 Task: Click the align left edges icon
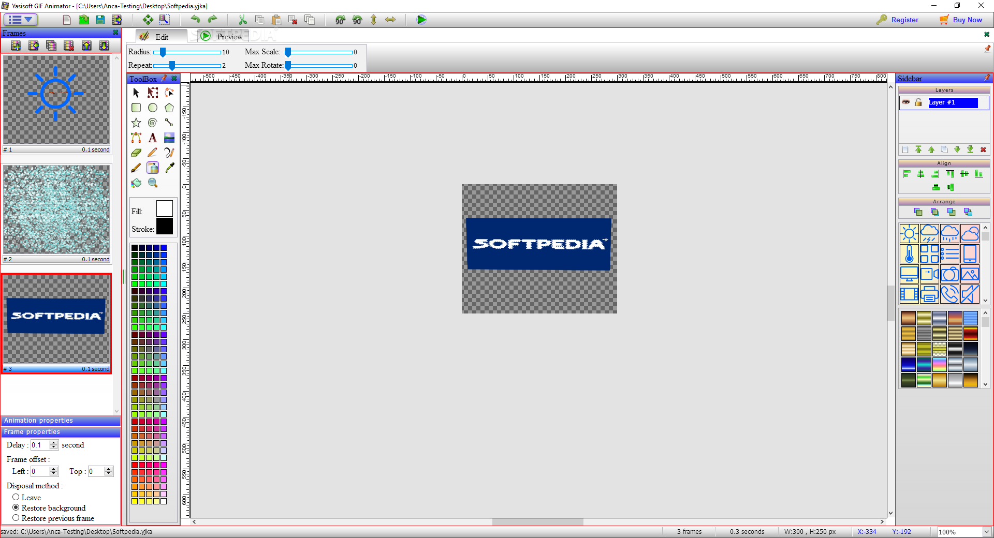point(907,174)
